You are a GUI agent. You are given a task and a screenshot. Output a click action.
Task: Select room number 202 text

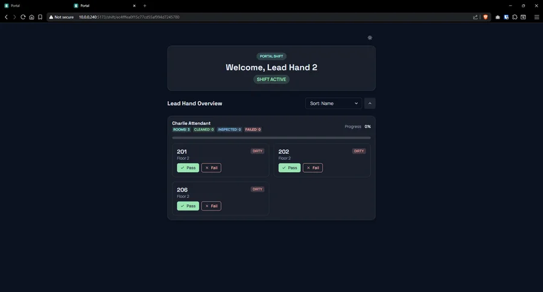click(284, 151)
